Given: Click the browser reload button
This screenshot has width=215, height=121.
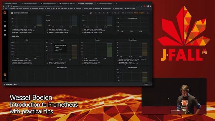Looking at the screenshot, I should point(9,6).
